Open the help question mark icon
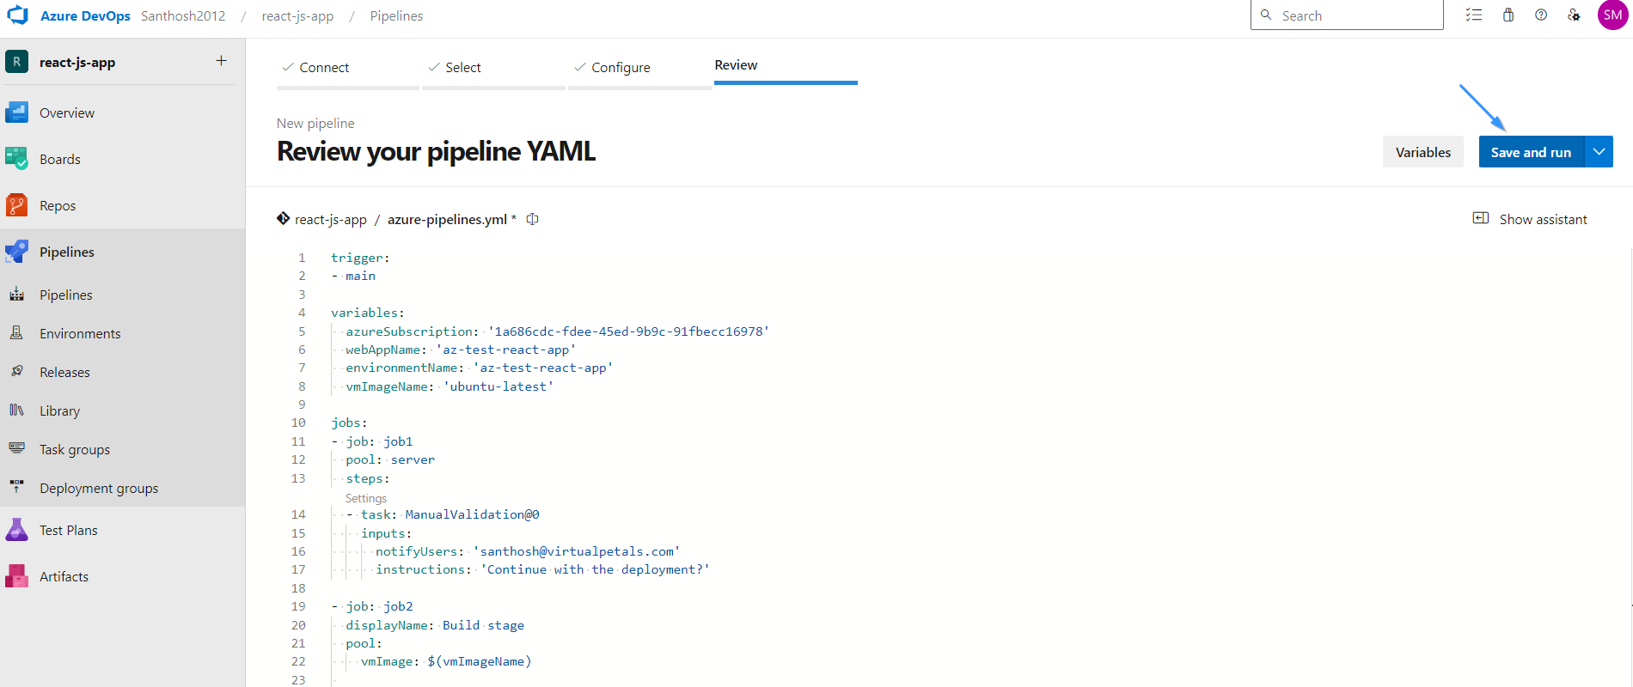The width and height of the screenshot is (1633, 687). (1541, 15)
